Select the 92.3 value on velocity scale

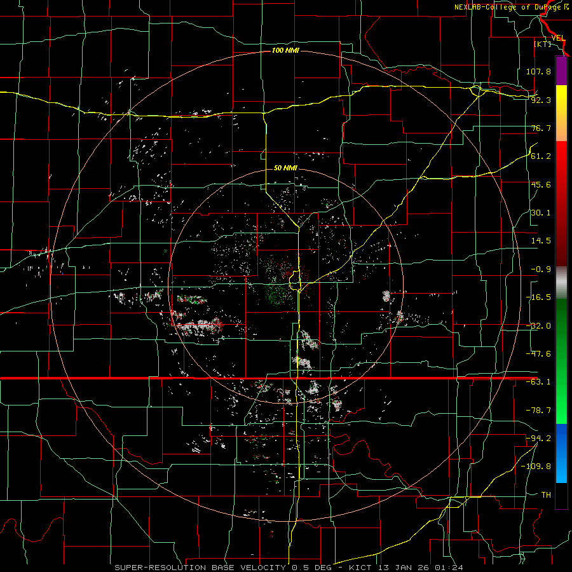(541, 100)
